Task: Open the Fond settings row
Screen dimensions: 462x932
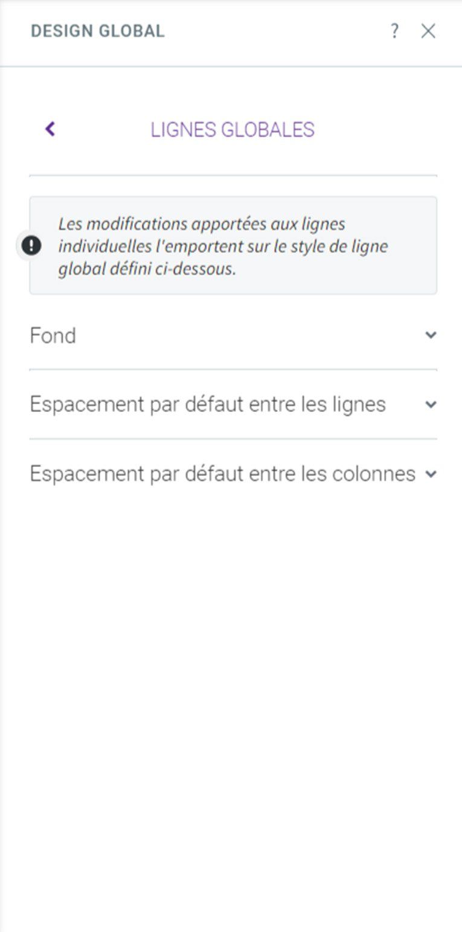Action: point(233,335)
